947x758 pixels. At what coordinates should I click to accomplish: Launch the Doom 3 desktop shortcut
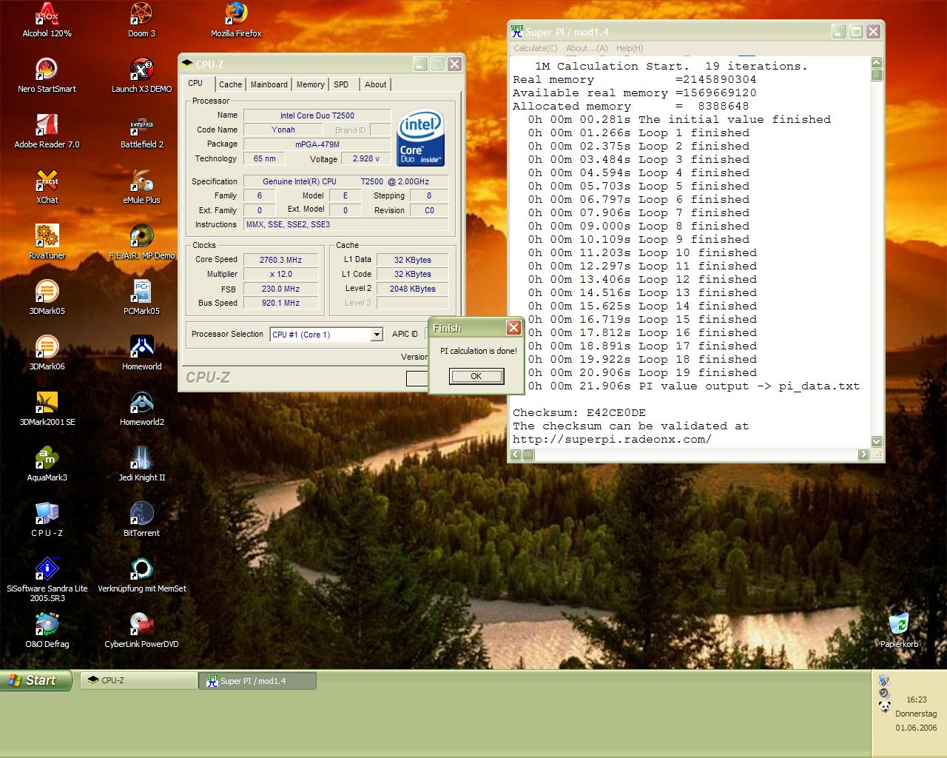pos(141,15)
